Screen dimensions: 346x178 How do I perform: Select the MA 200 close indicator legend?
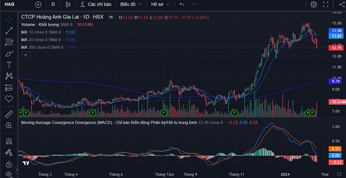(42, 47)
